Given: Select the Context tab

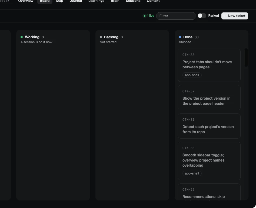Looking at the screenshot, I should tap(153, 1).
